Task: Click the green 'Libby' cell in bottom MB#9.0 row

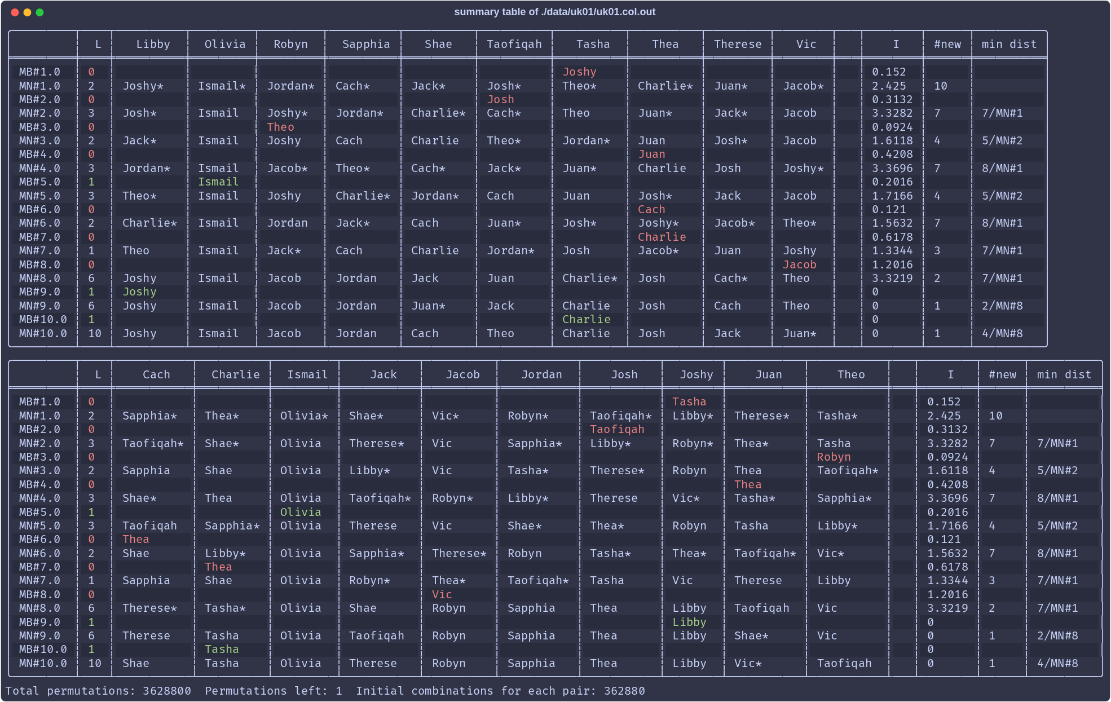Action: coord(689,622)
